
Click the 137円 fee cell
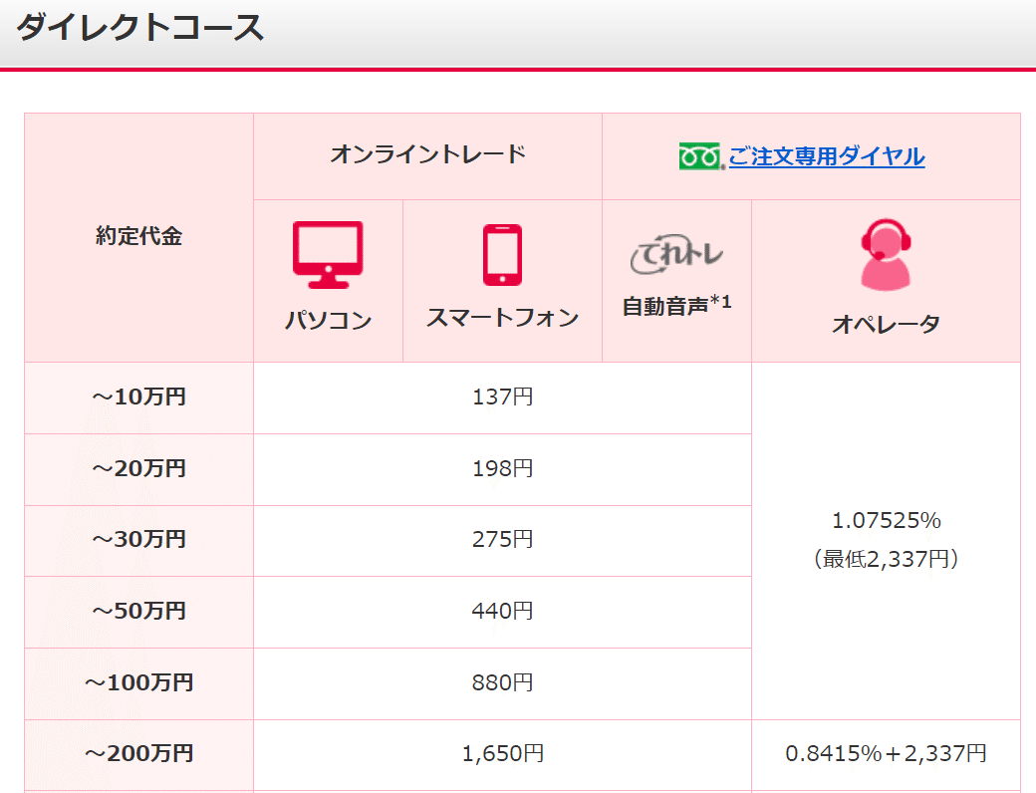click(x=502, y=396)
